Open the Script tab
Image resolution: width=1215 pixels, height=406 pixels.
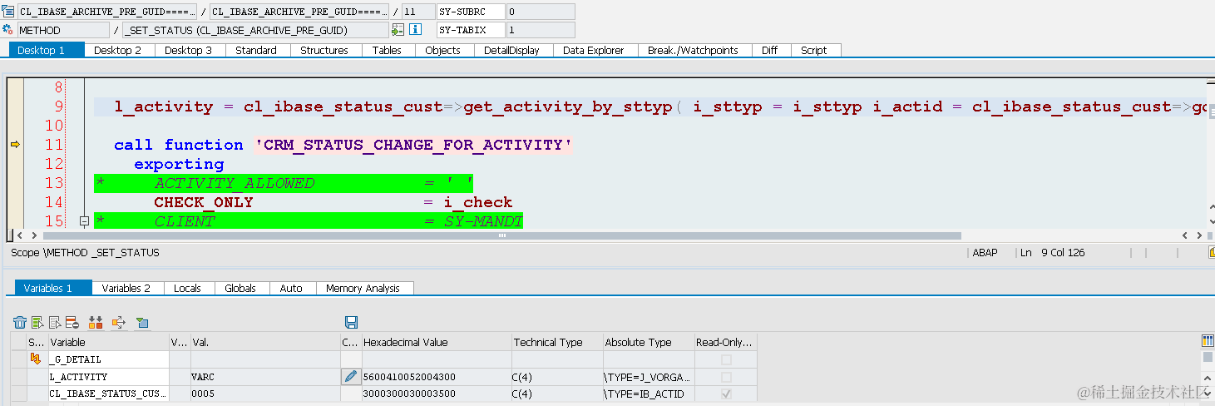pos(814,50)
